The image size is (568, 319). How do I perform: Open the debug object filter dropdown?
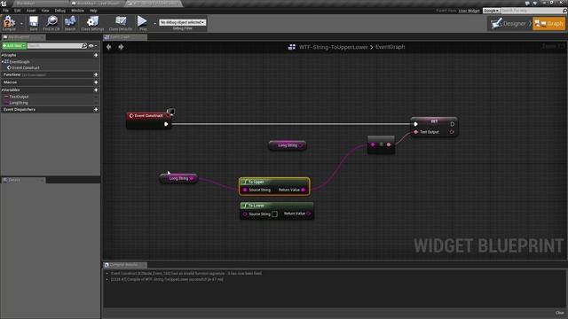(x=182, y=22)
